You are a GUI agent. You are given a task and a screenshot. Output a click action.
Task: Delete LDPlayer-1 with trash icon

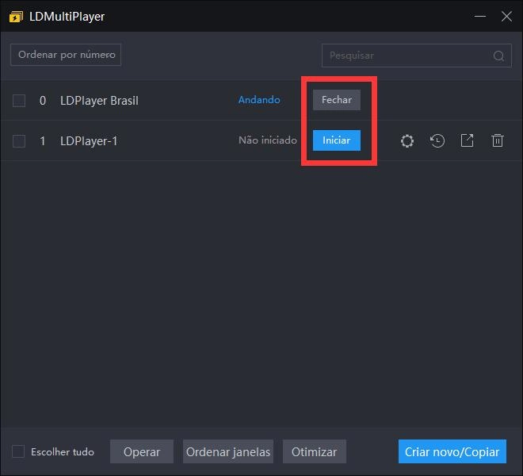tap(497, 140)
